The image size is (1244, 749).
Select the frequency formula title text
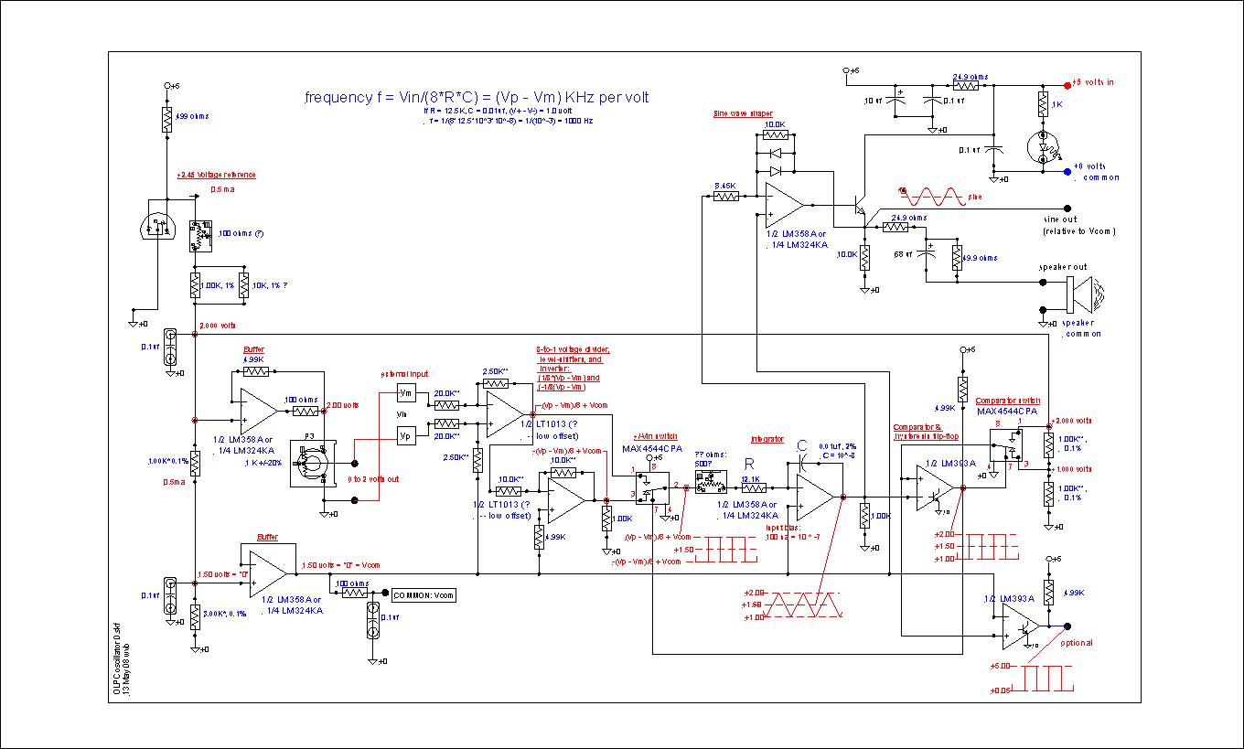pyautogui.click(x=477, y=97)
